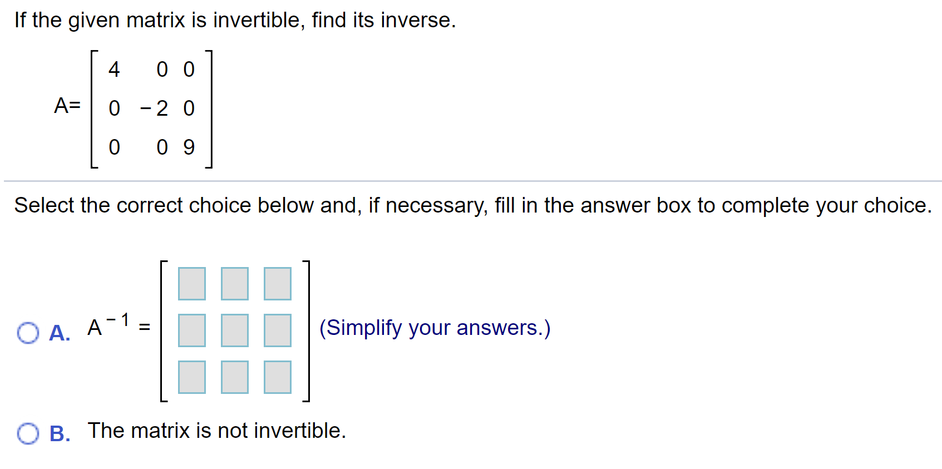Screen dimensions: 942x469
Task: Click the top-right answer box
Action: pos(277,284)
